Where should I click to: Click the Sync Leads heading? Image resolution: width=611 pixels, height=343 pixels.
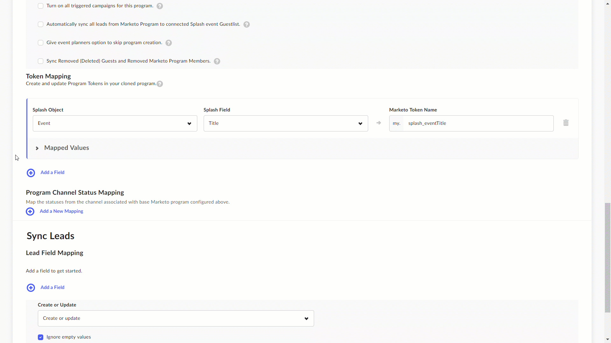click(x=51, y=236)
